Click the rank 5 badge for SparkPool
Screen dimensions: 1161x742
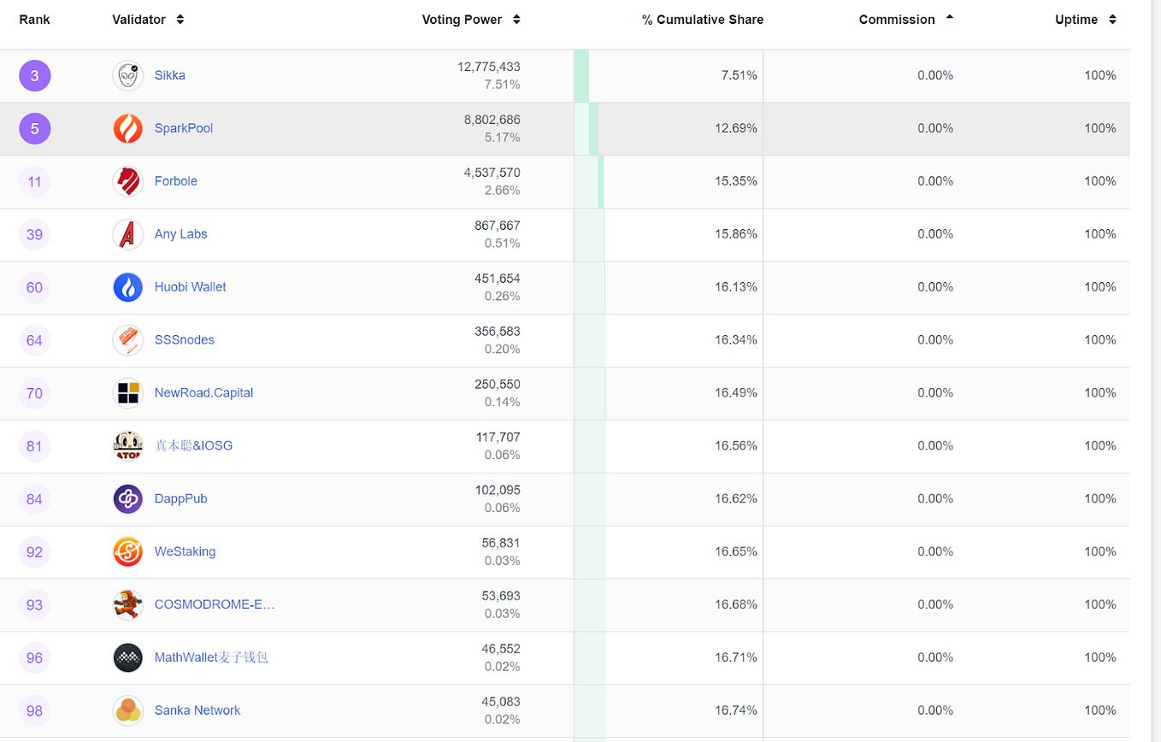34,128
